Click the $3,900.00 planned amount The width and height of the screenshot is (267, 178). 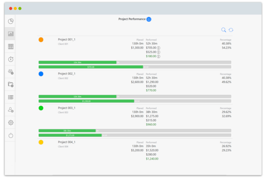tap(137, 116)
